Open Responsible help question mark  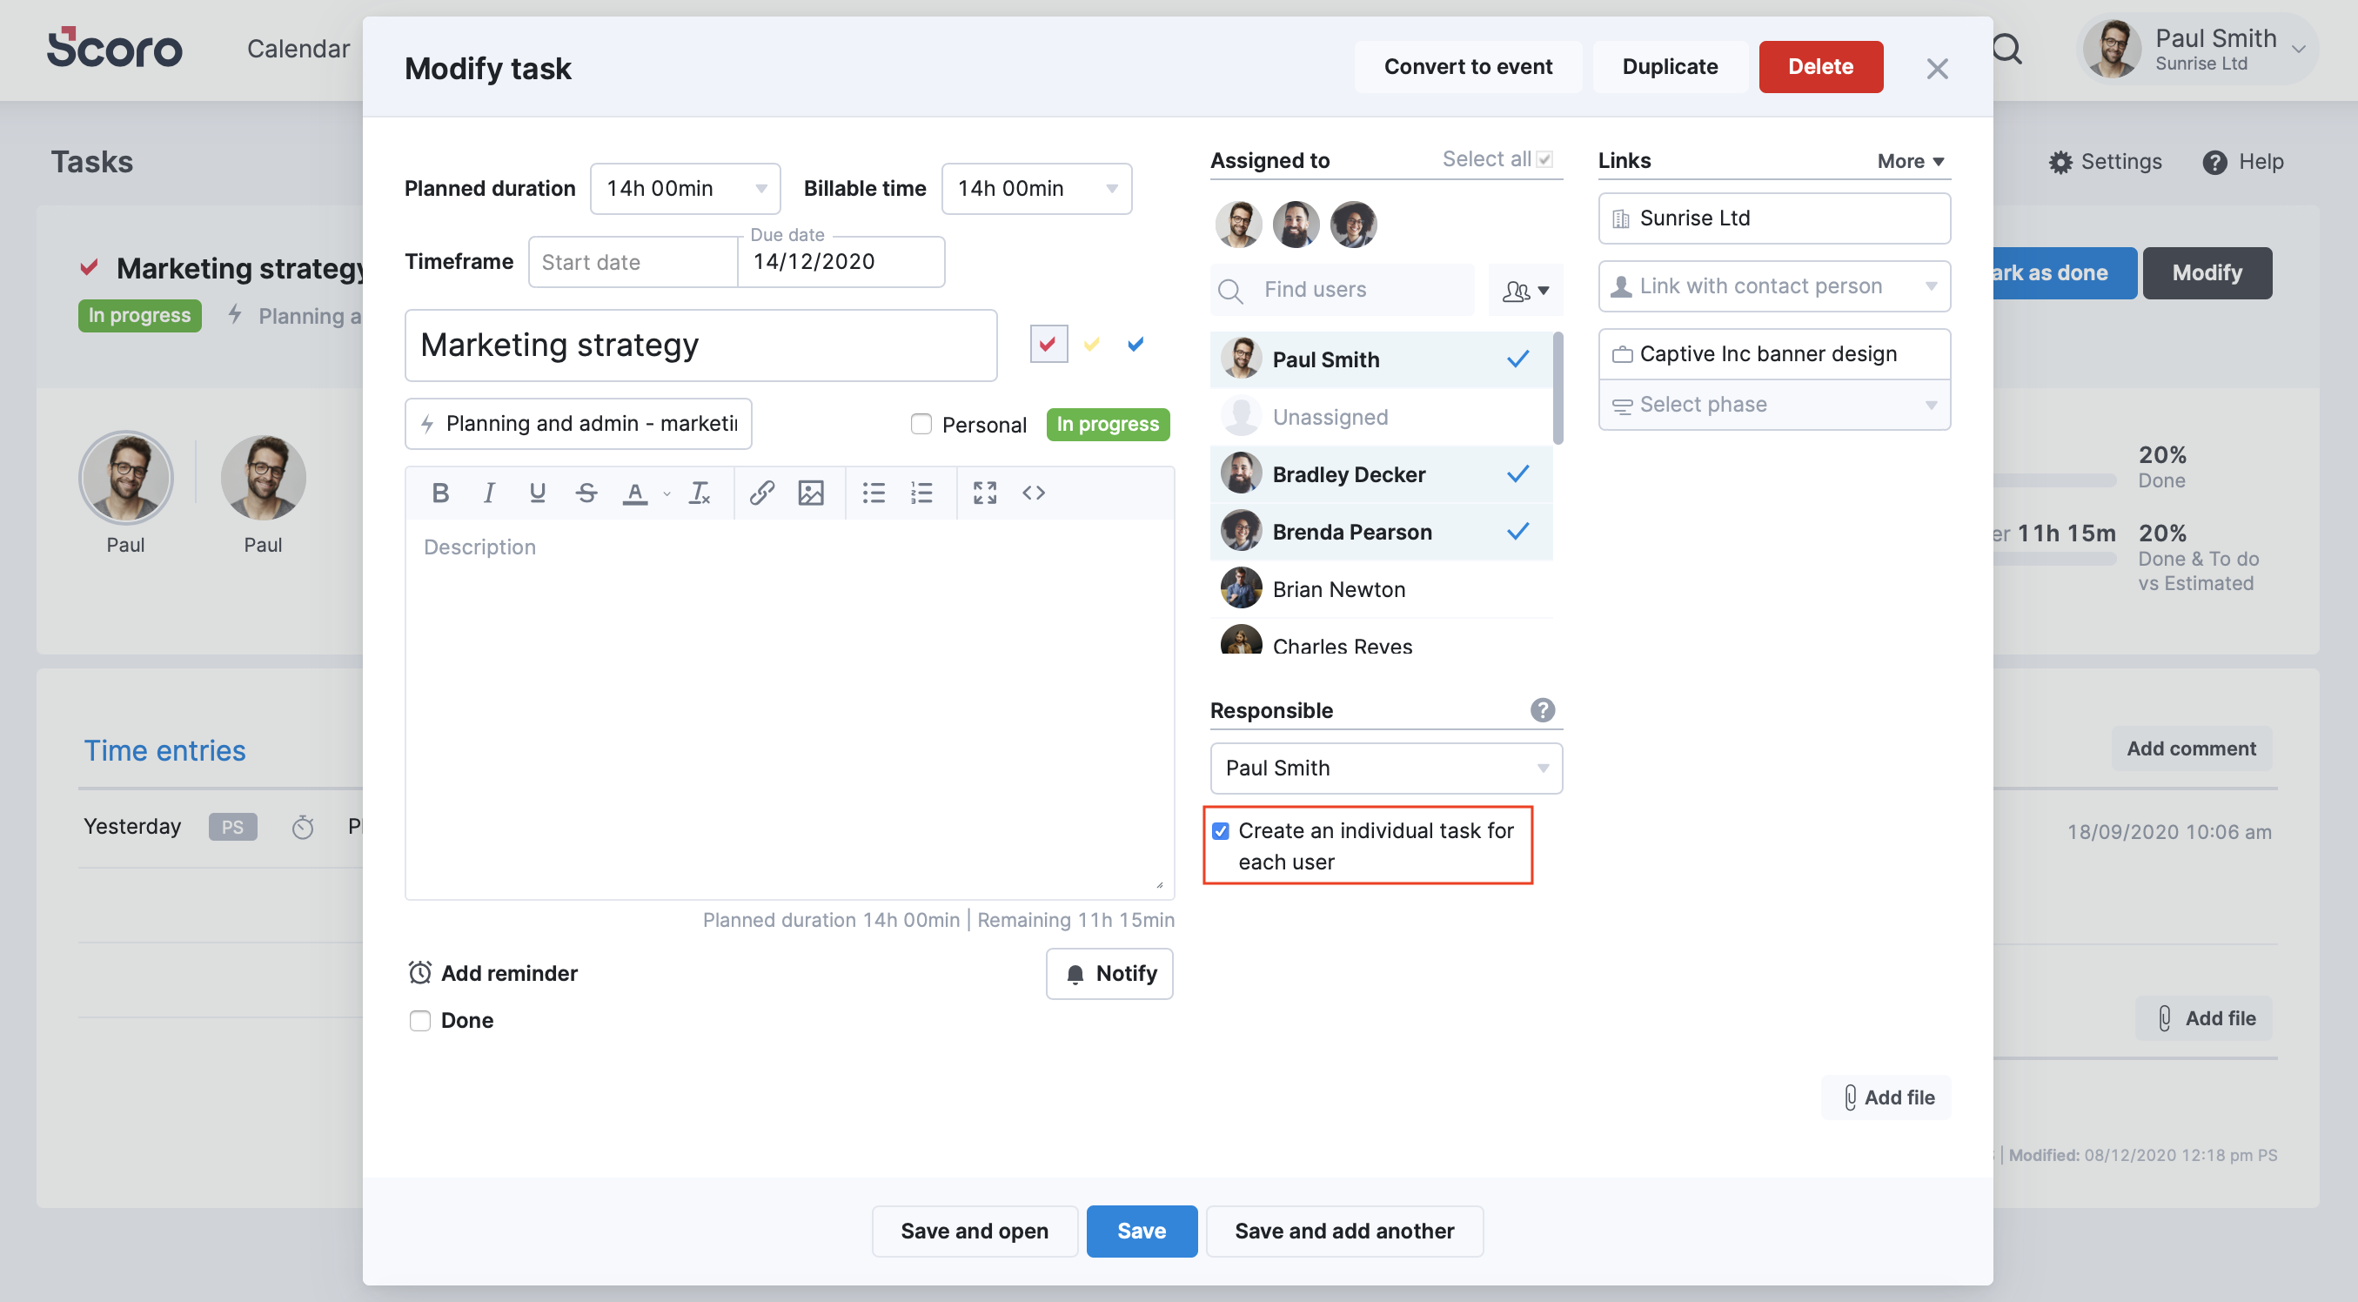click(1543, 709)
